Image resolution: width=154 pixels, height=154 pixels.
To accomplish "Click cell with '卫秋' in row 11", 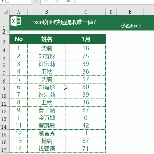I will tap(47, 103).
